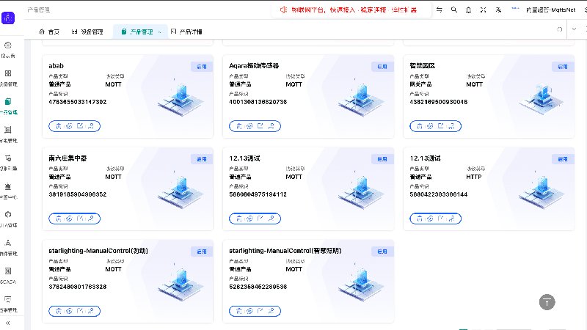Click the 智慧园区 product title

tap(423, 66)
